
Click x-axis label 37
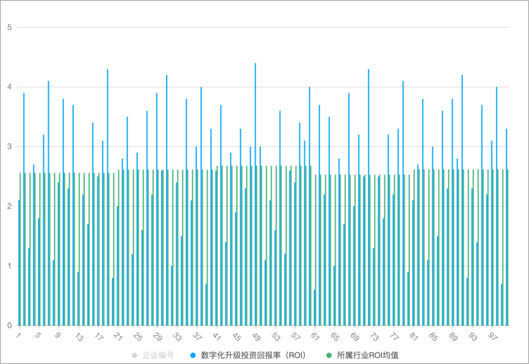197,337
